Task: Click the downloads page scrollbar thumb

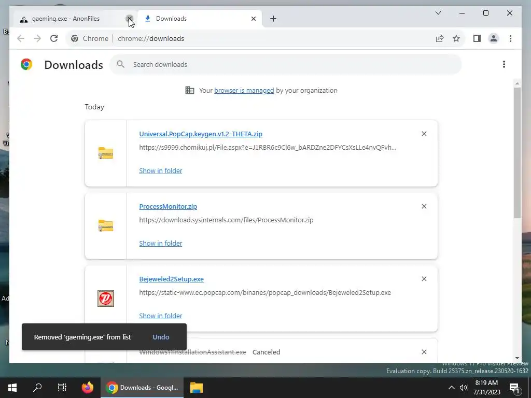Action: [x=517, y=152]
